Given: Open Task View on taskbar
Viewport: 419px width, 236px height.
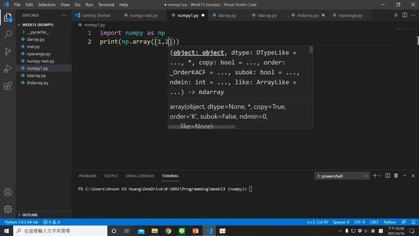Looking at the screenshot, I should tap(127, 231).
